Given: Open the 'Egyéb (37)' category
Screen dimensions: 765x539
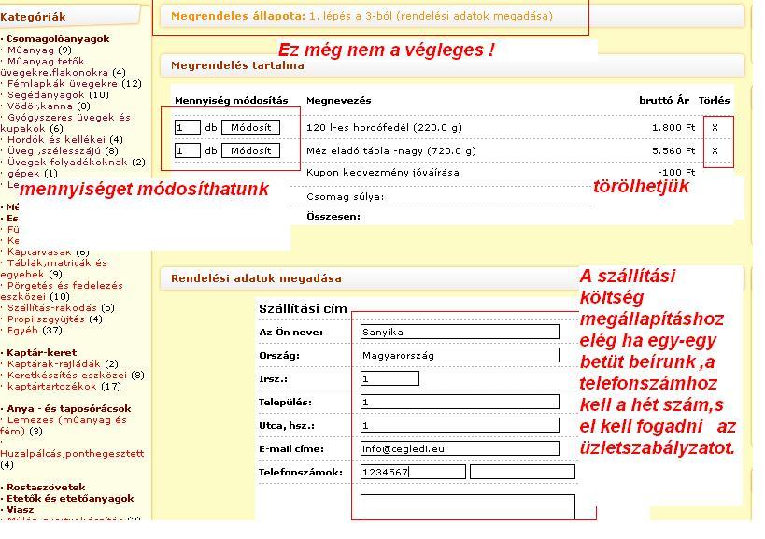Looking at the screenshot, I should (x=35, y=331).
